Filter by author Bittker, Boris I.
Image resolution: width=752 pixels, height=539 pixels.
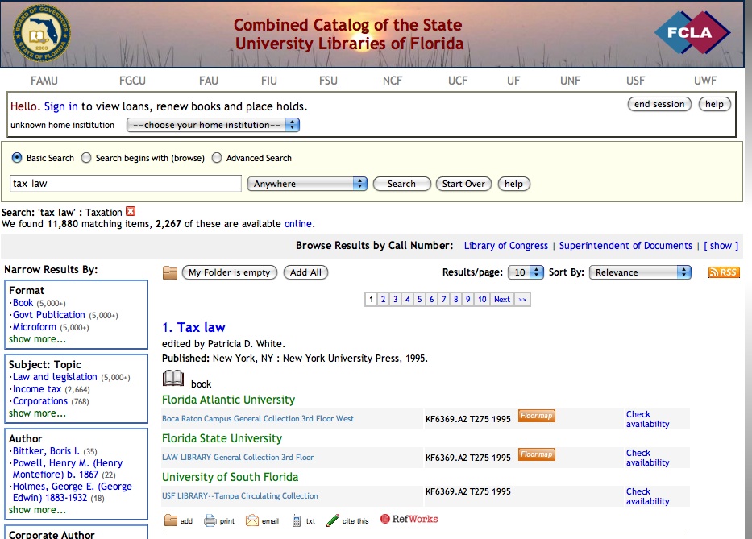[46, 450]
